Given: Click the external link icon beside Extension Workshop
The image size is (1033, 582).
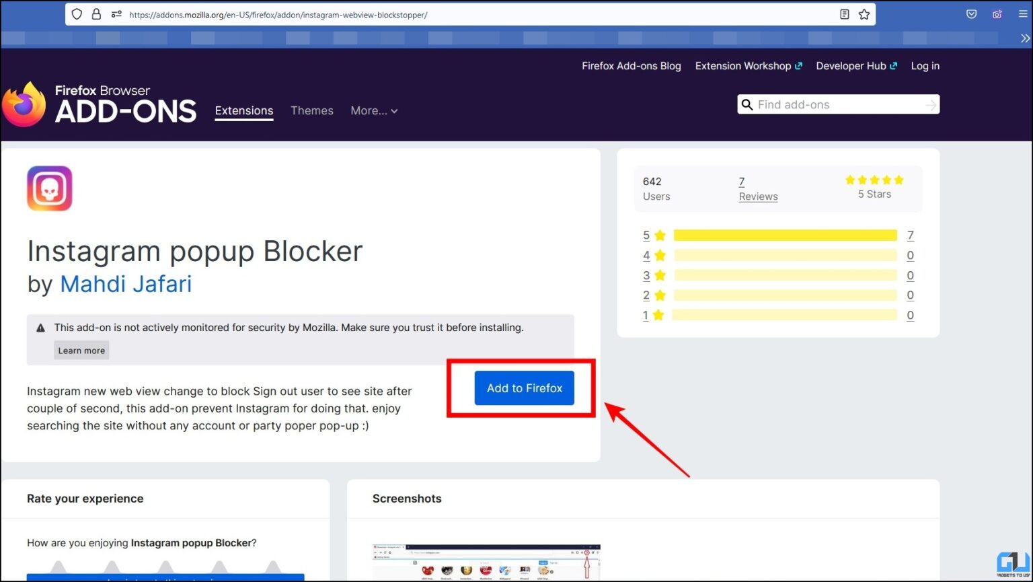Looking at the screenshot, I should [x=800, y=65].
